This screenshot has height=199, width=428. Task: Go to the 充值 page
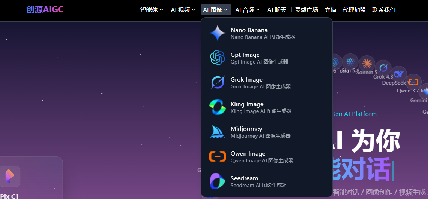pos(330,10)
